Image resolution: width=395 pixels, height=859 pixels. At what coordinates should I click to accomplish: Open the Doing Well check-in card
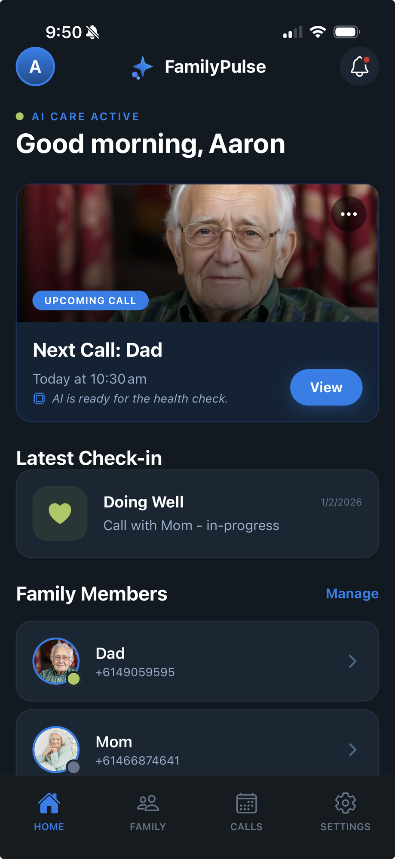197,514
